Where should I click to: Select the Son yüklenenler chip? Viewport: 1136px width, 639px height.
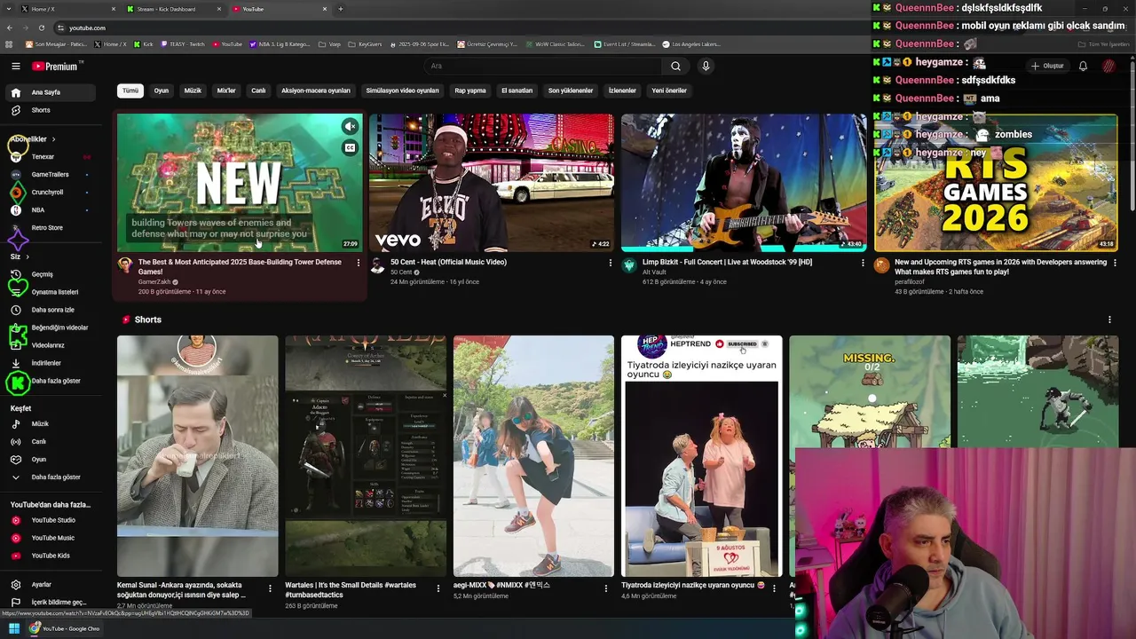(x=571, y=91)
